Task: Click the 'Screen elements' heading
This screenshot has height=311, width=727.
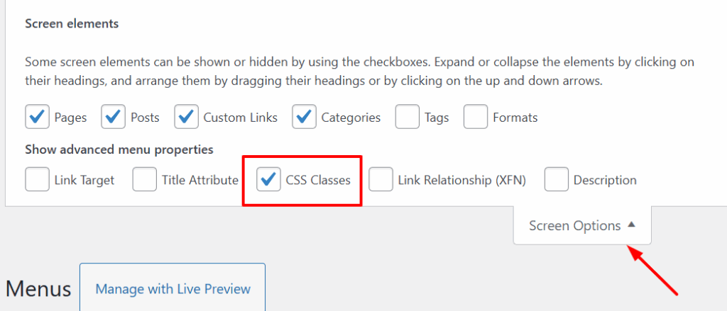Action: 72,23
